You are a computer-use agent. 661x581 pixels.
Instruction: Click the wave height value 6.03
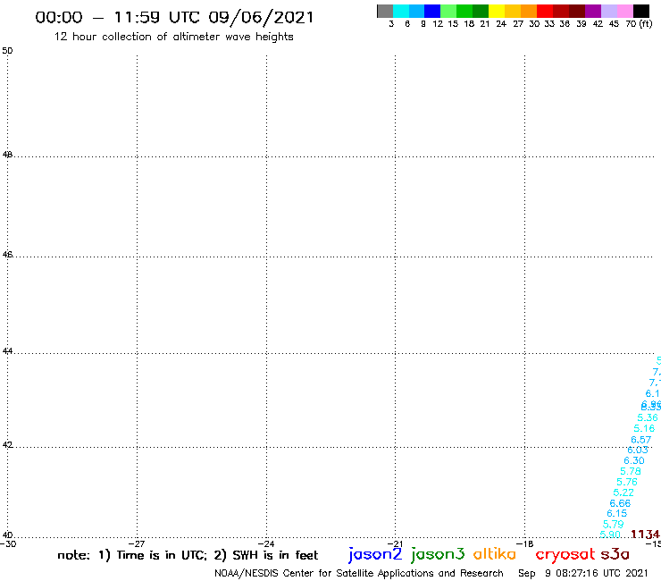[638, 450]
